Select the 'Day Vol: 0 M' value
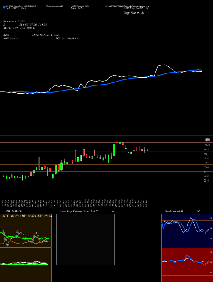 pos(134,12)
